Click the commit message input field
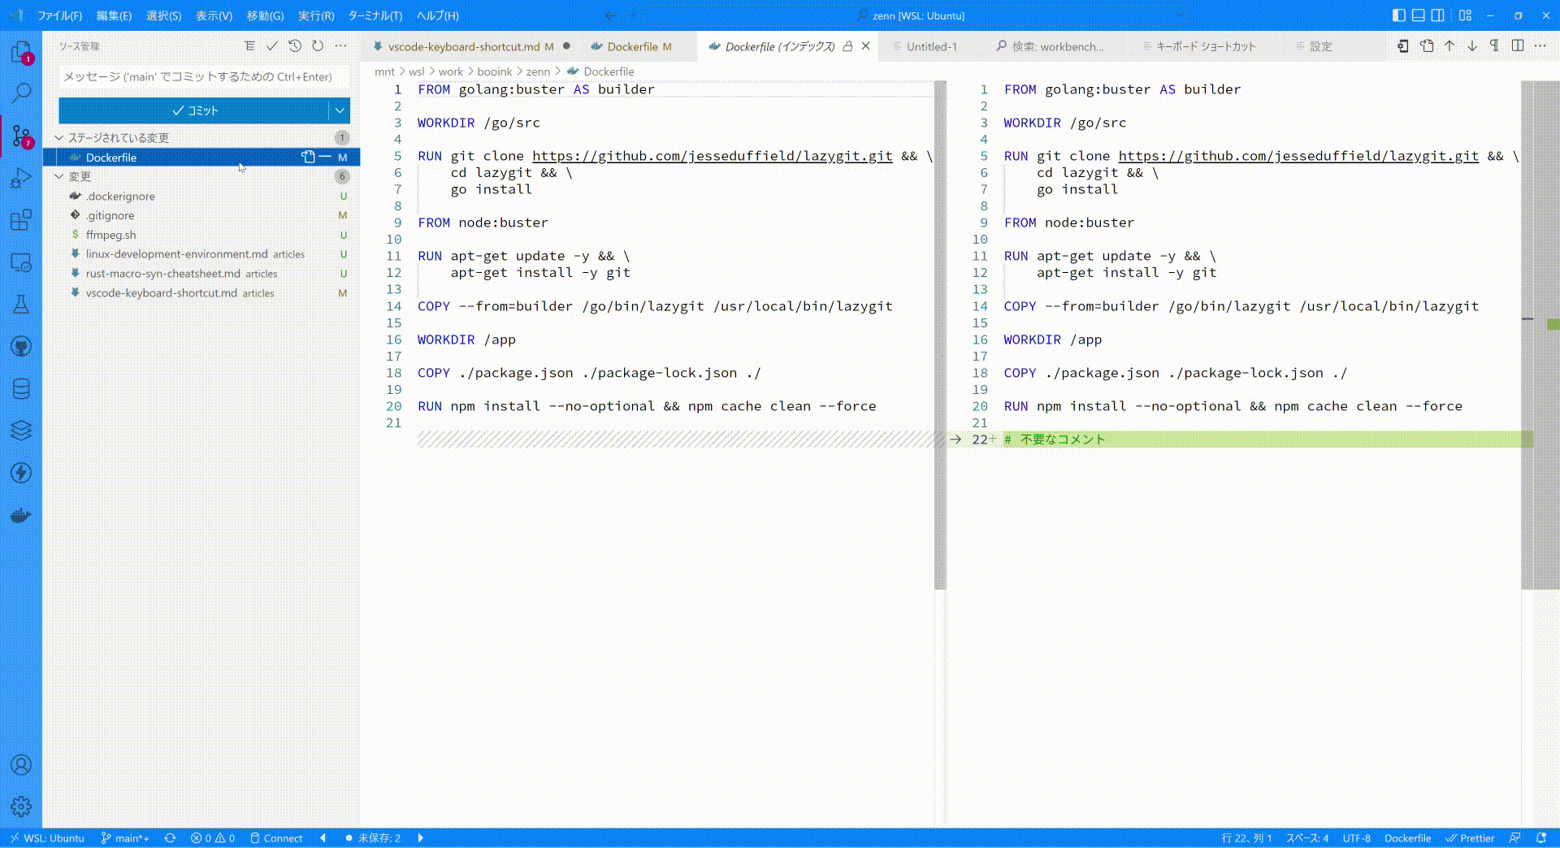 (x=204, y=76)
